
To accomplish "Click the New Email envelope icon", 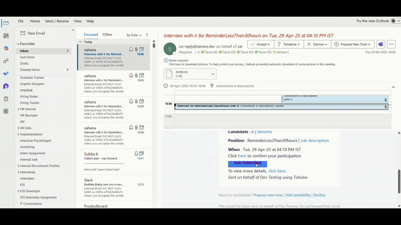I will 23,33.
